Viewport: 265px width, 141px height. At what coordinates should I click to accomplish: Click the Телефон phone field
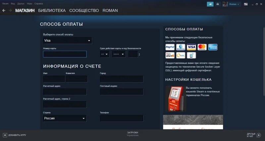point(122,118)
